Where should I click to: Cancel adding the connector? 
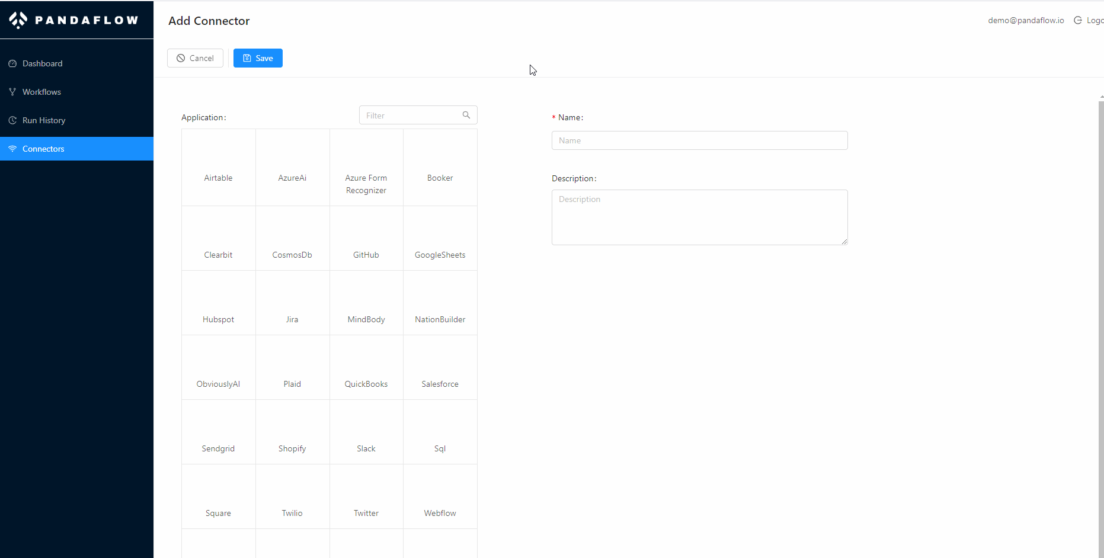click(x=195, y=58)
